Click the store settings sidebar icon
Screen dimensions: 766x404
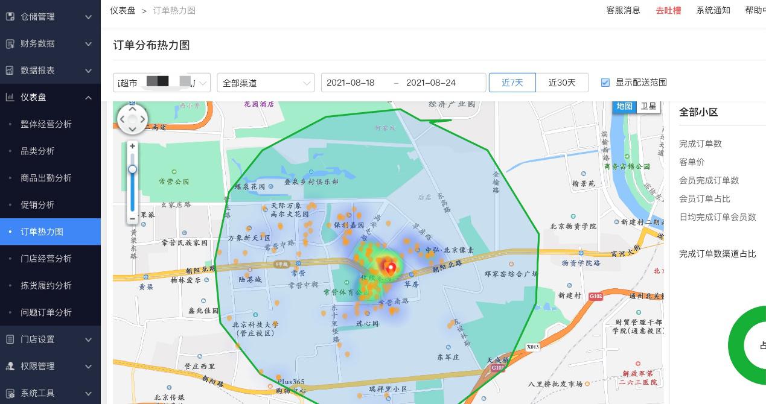10,339
